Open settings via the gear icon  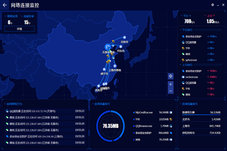[213, 5]
